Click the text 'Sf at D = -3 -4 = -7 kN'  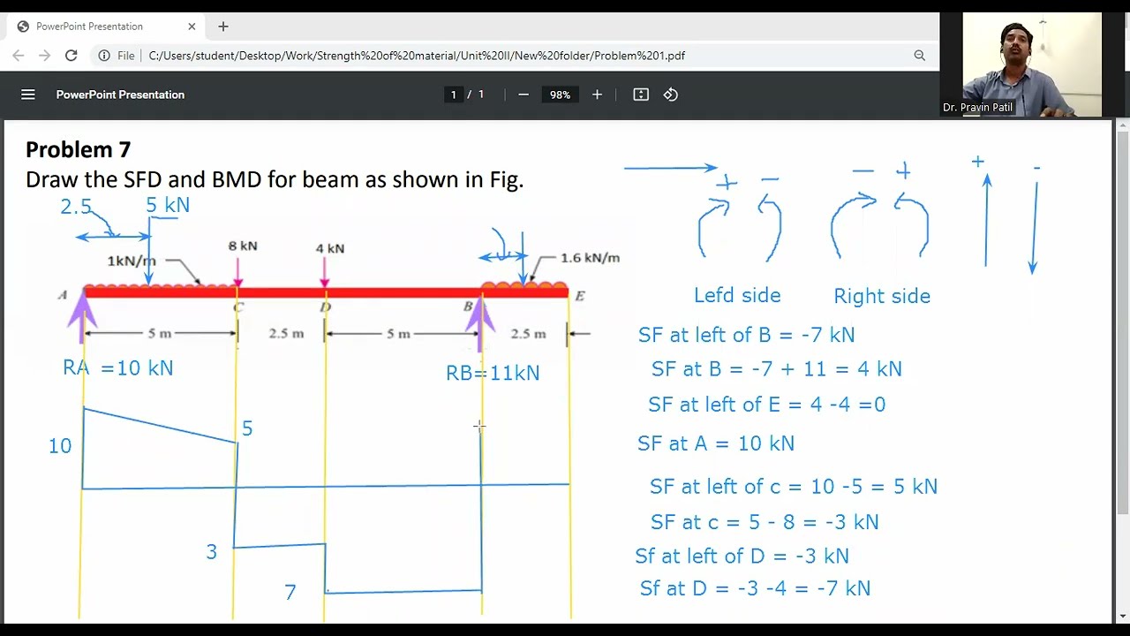click(x=755, y=588)
